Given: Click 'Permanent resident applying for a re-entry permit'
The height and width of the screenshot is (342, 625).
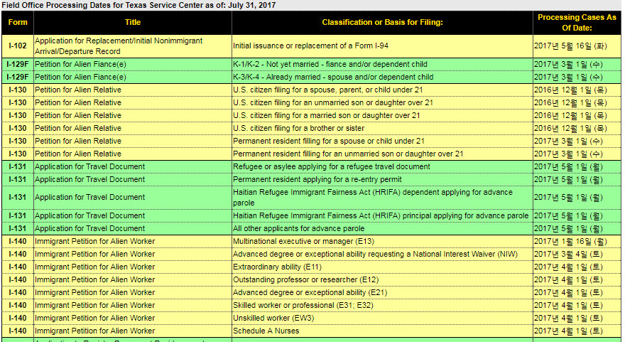Looking at the screenshot, I should coord(317,179).
